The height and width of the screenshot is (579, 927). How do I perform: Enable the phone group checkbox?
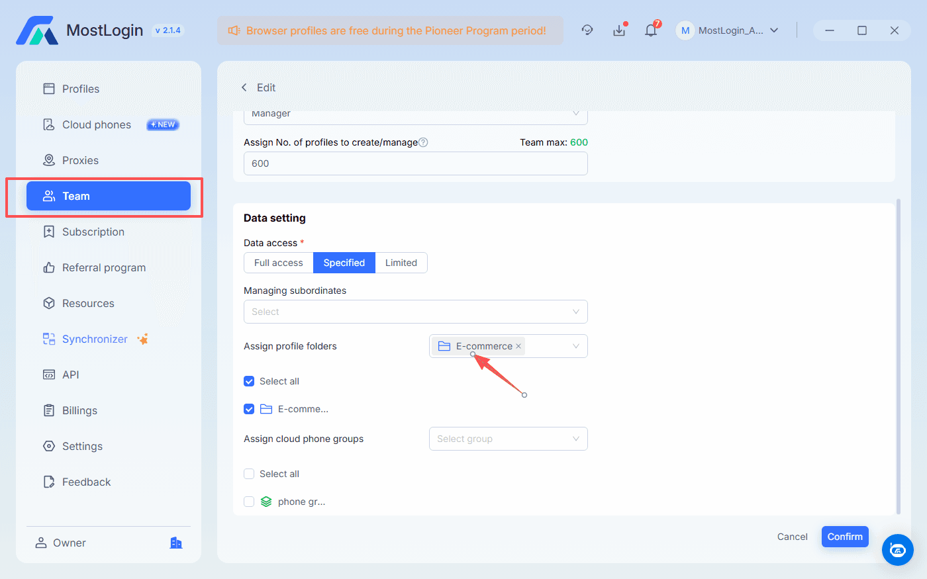tap(249, 501)
